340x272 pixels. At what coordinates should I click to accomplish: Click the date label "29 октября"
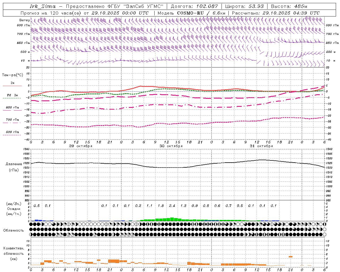pos(81,146)
